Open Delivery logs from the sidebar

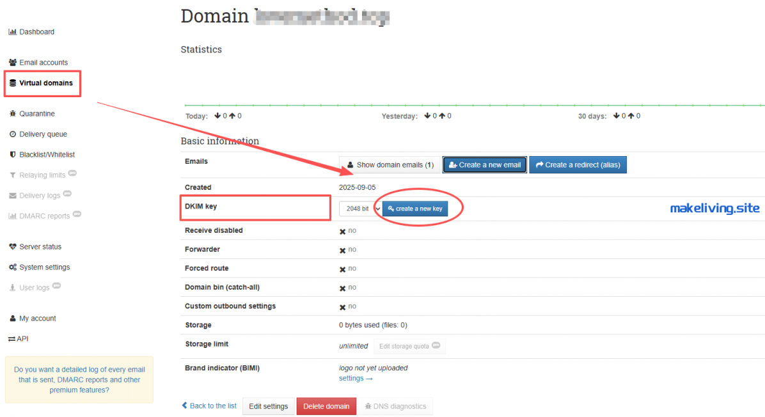[x=12, y=195]
